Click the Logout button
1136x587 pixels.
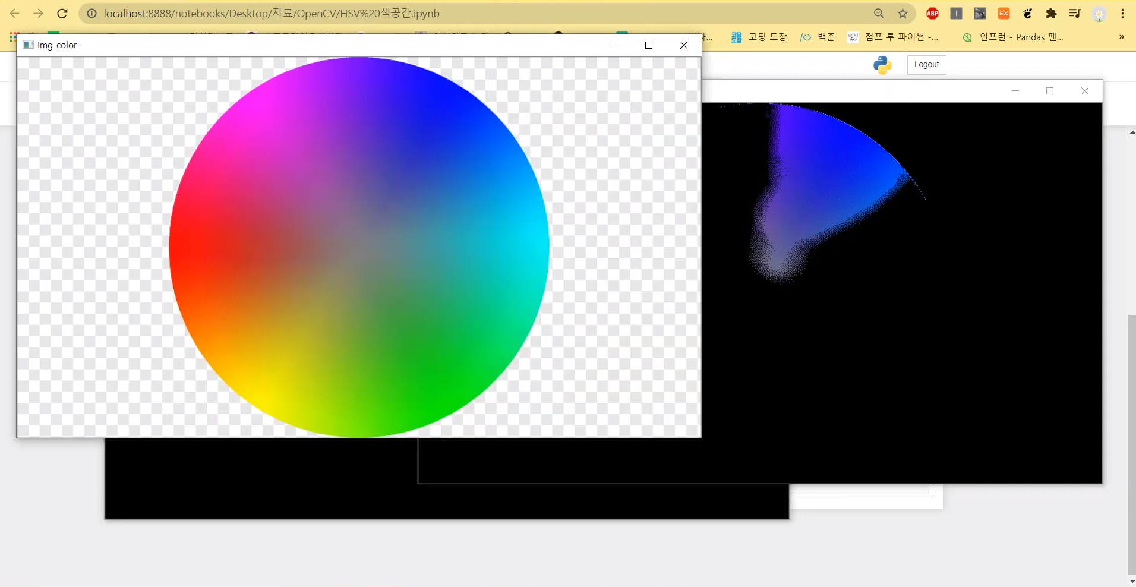pos(926,65)
